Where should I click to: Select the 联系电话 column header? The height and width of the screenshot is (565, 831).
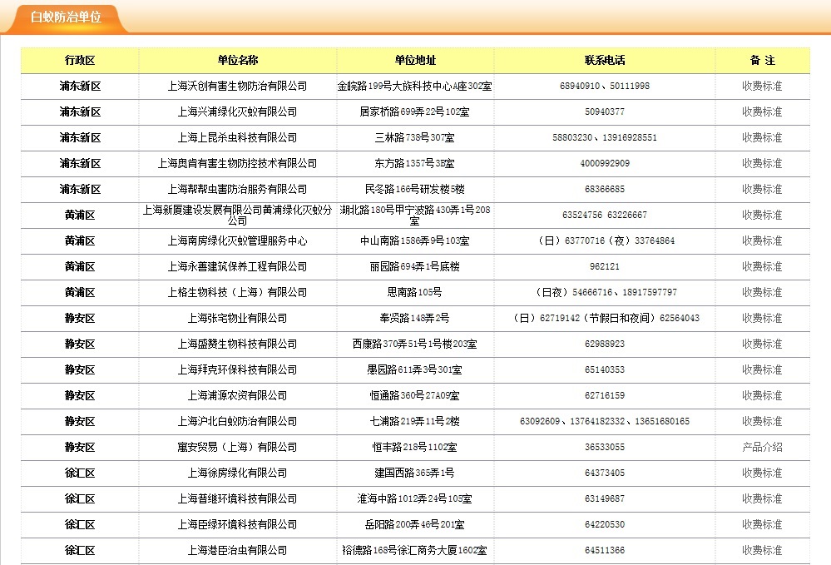[605, 60]
